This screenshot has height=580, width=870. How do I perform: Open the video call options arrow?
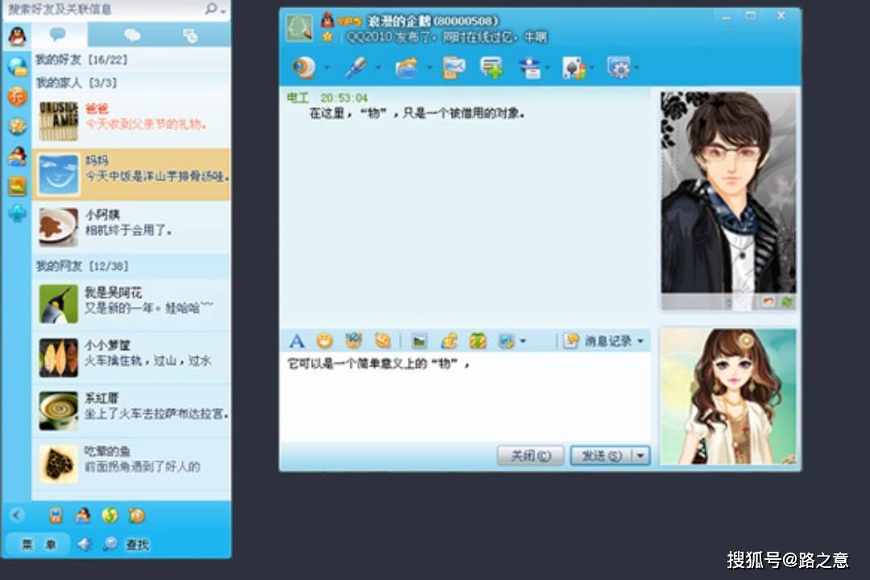pyautogui.click(x=327, y=68)
